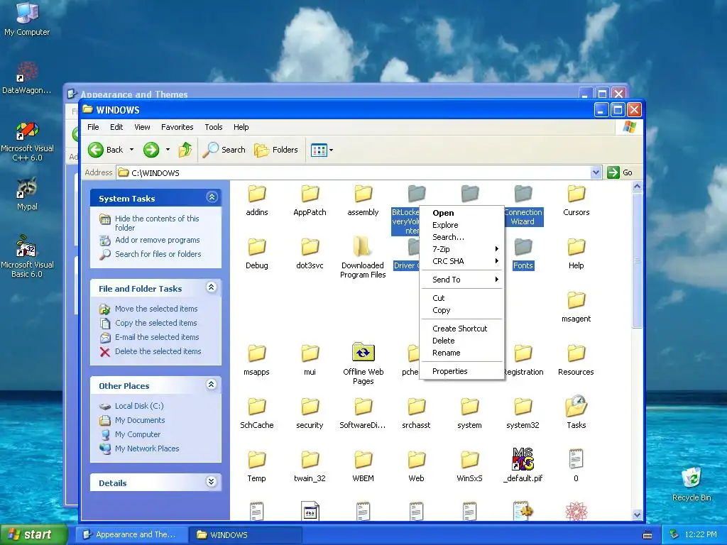Choose Rename in the context menu
The height and width of the screenshot is (545, 727).
(461, 353)
